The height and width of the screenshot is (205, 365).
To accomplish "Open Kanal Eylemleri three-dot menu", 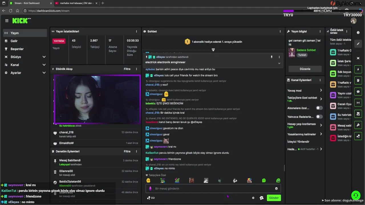I will (x=320, y=80).
